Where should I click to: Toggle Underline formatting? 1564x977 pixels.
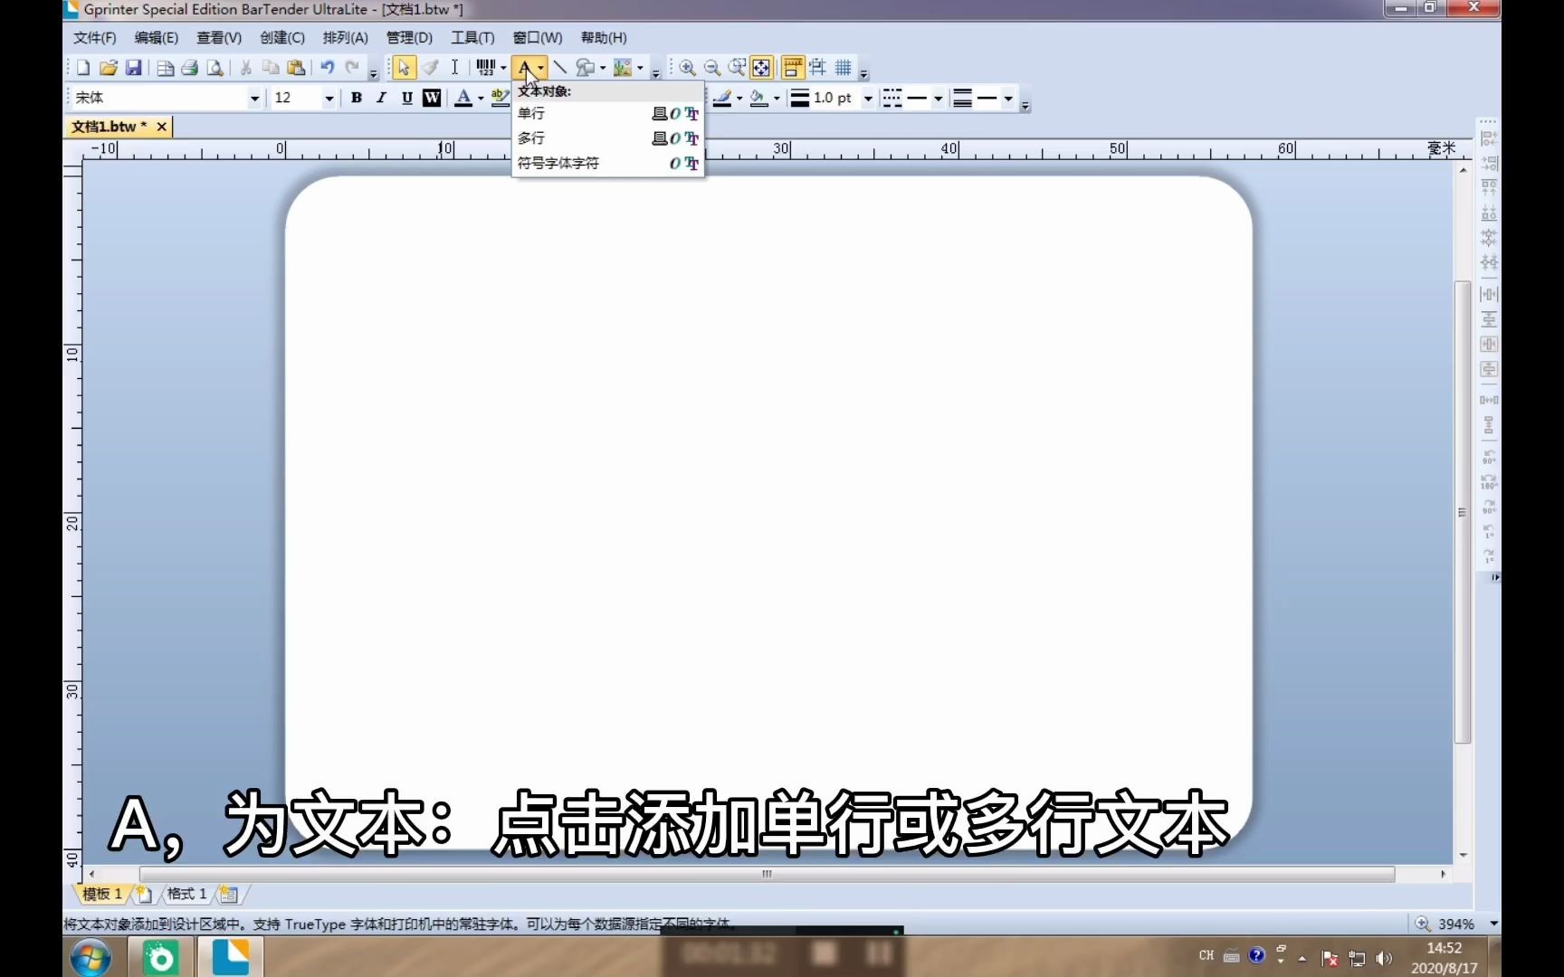pos(407,98)
